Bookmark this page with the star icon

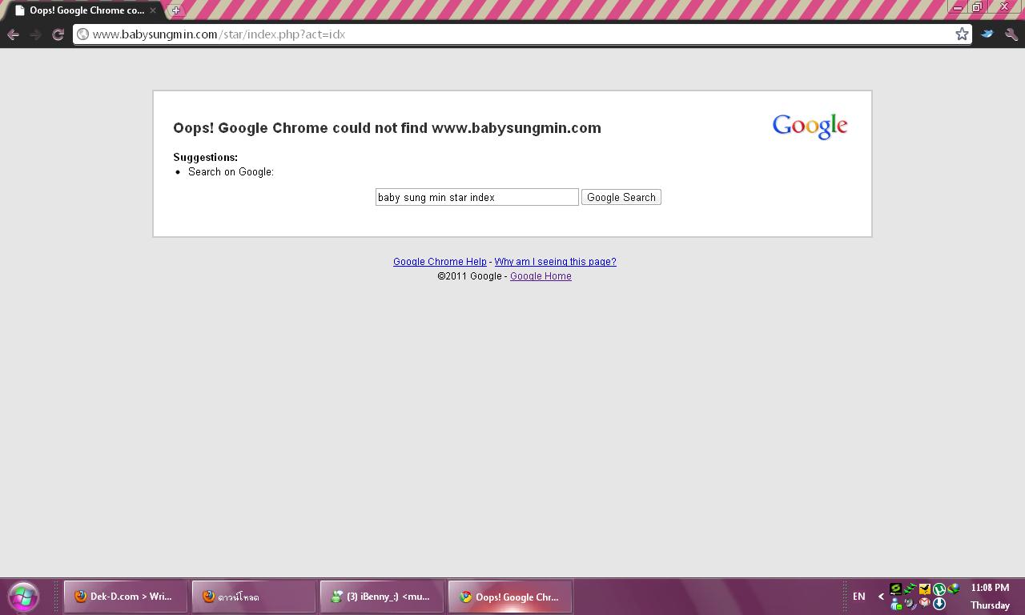(962, 34)
